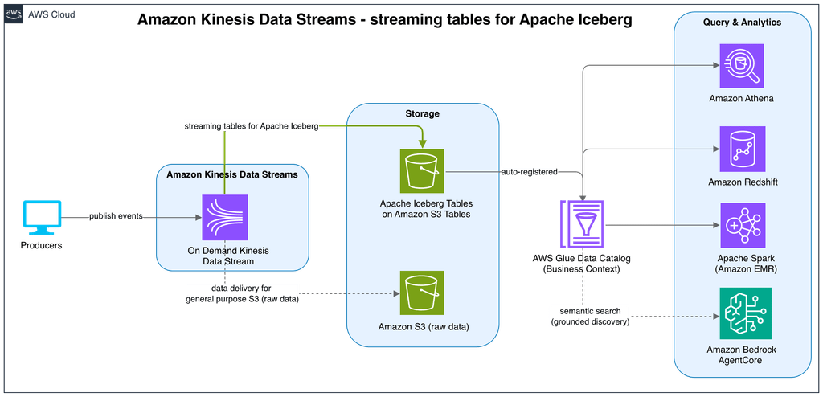823x397 pixels.
Task: Click the data delivery for general purpose S3 label
Action: click(241, 294)
